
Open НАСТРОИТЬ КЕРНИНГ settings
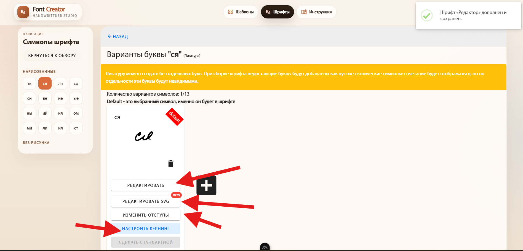click(146, 228)
